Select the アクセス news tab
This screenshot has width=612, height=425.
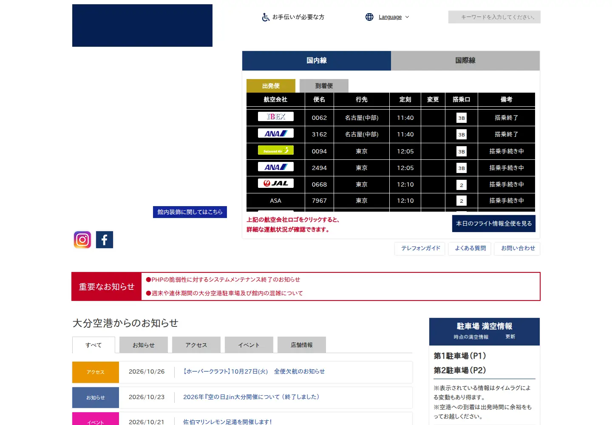196,345
